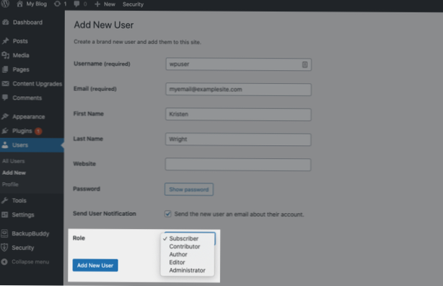Image resolution: width=443 pixels, height=286 pixels.
Task: Click New in top admin bar
Action: click(x=110, y=4)
